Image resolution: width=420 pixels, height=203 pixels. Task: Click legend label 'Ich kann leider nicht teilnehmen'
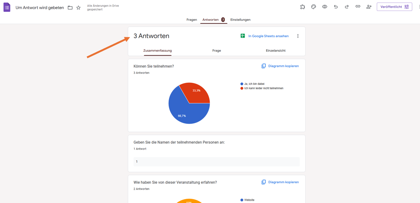tap(264, 88)
